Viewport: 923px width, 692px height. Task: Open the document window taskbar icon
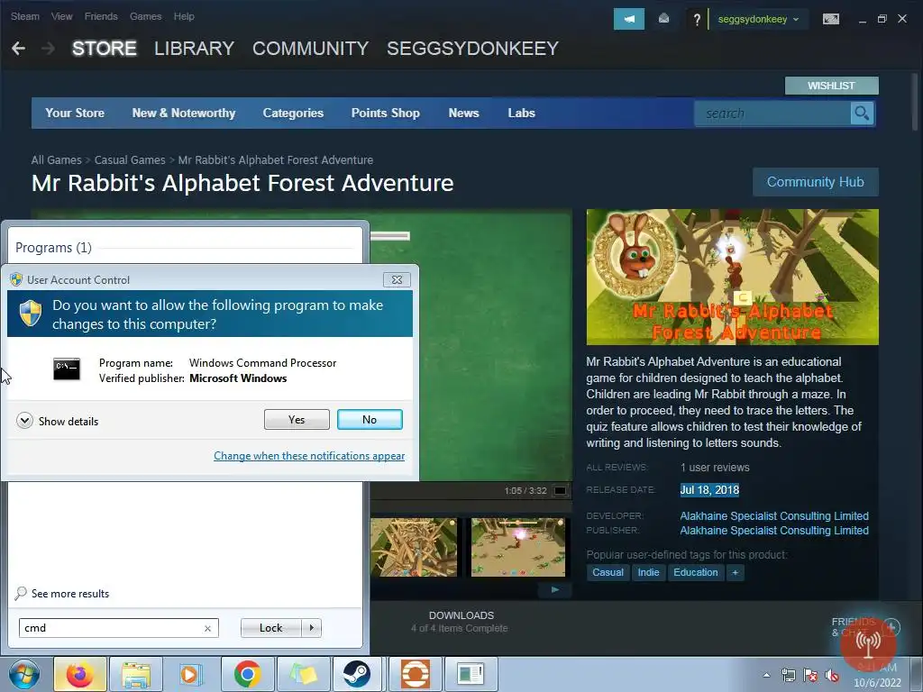coord(471,674)
